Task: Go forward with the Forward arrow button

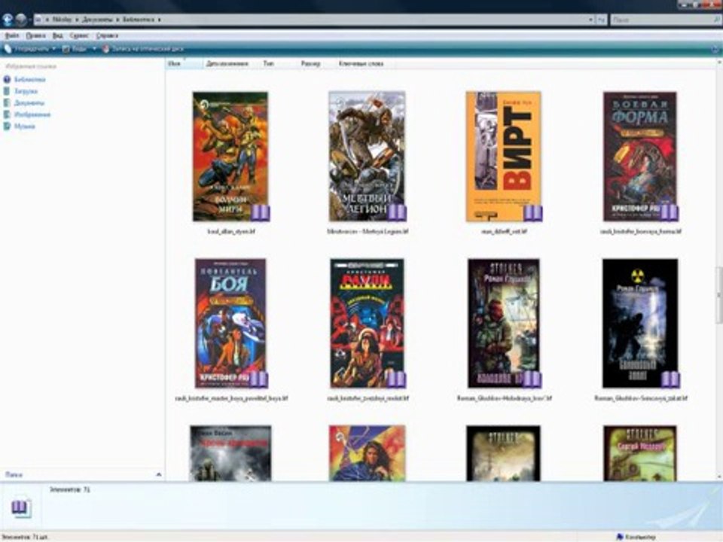Action: coord(21,20)
